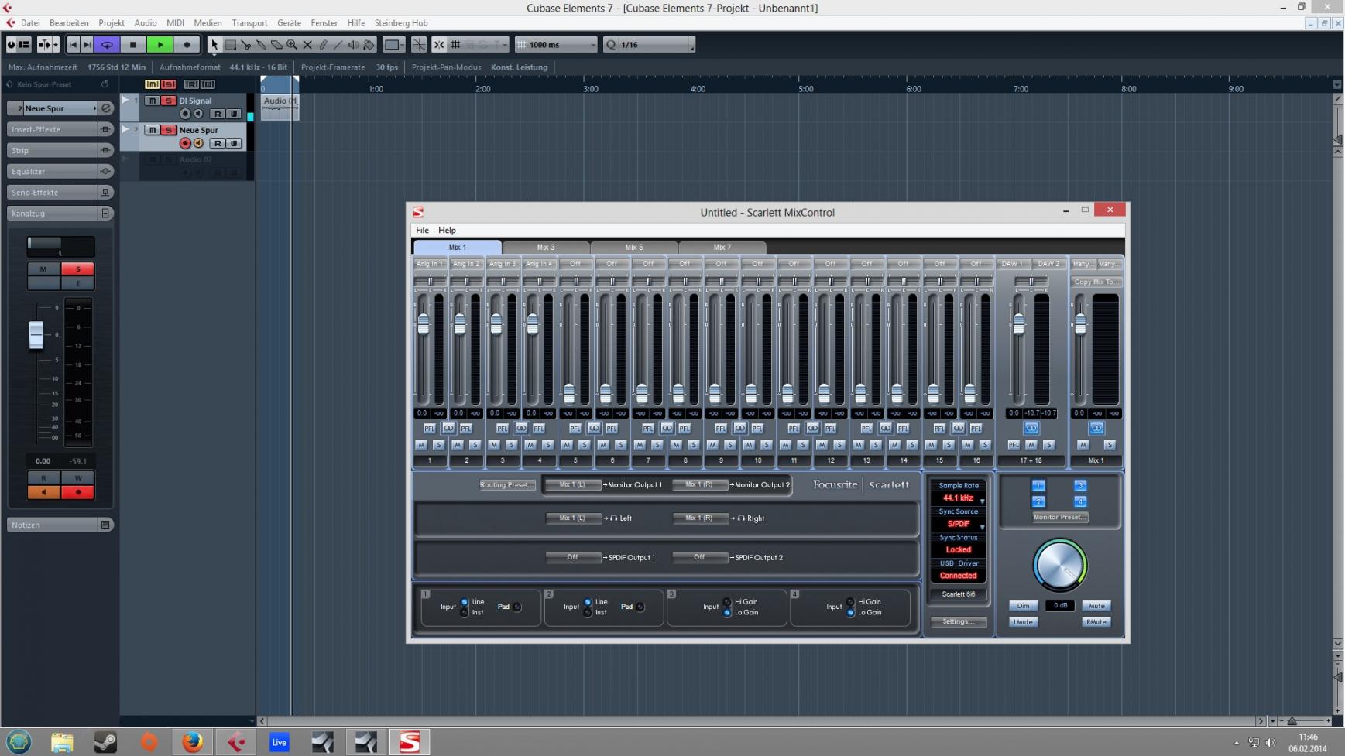Image resolution: width=1345 pixels, height=756 pixels.
Task: Solo the Neue Spur track
Action: pyautogui.click(x=168, y=130)
